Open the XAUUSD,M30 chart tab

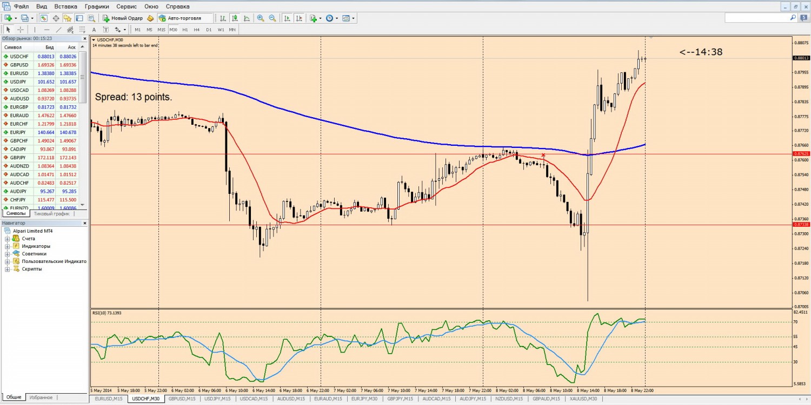tap(583, 399)
